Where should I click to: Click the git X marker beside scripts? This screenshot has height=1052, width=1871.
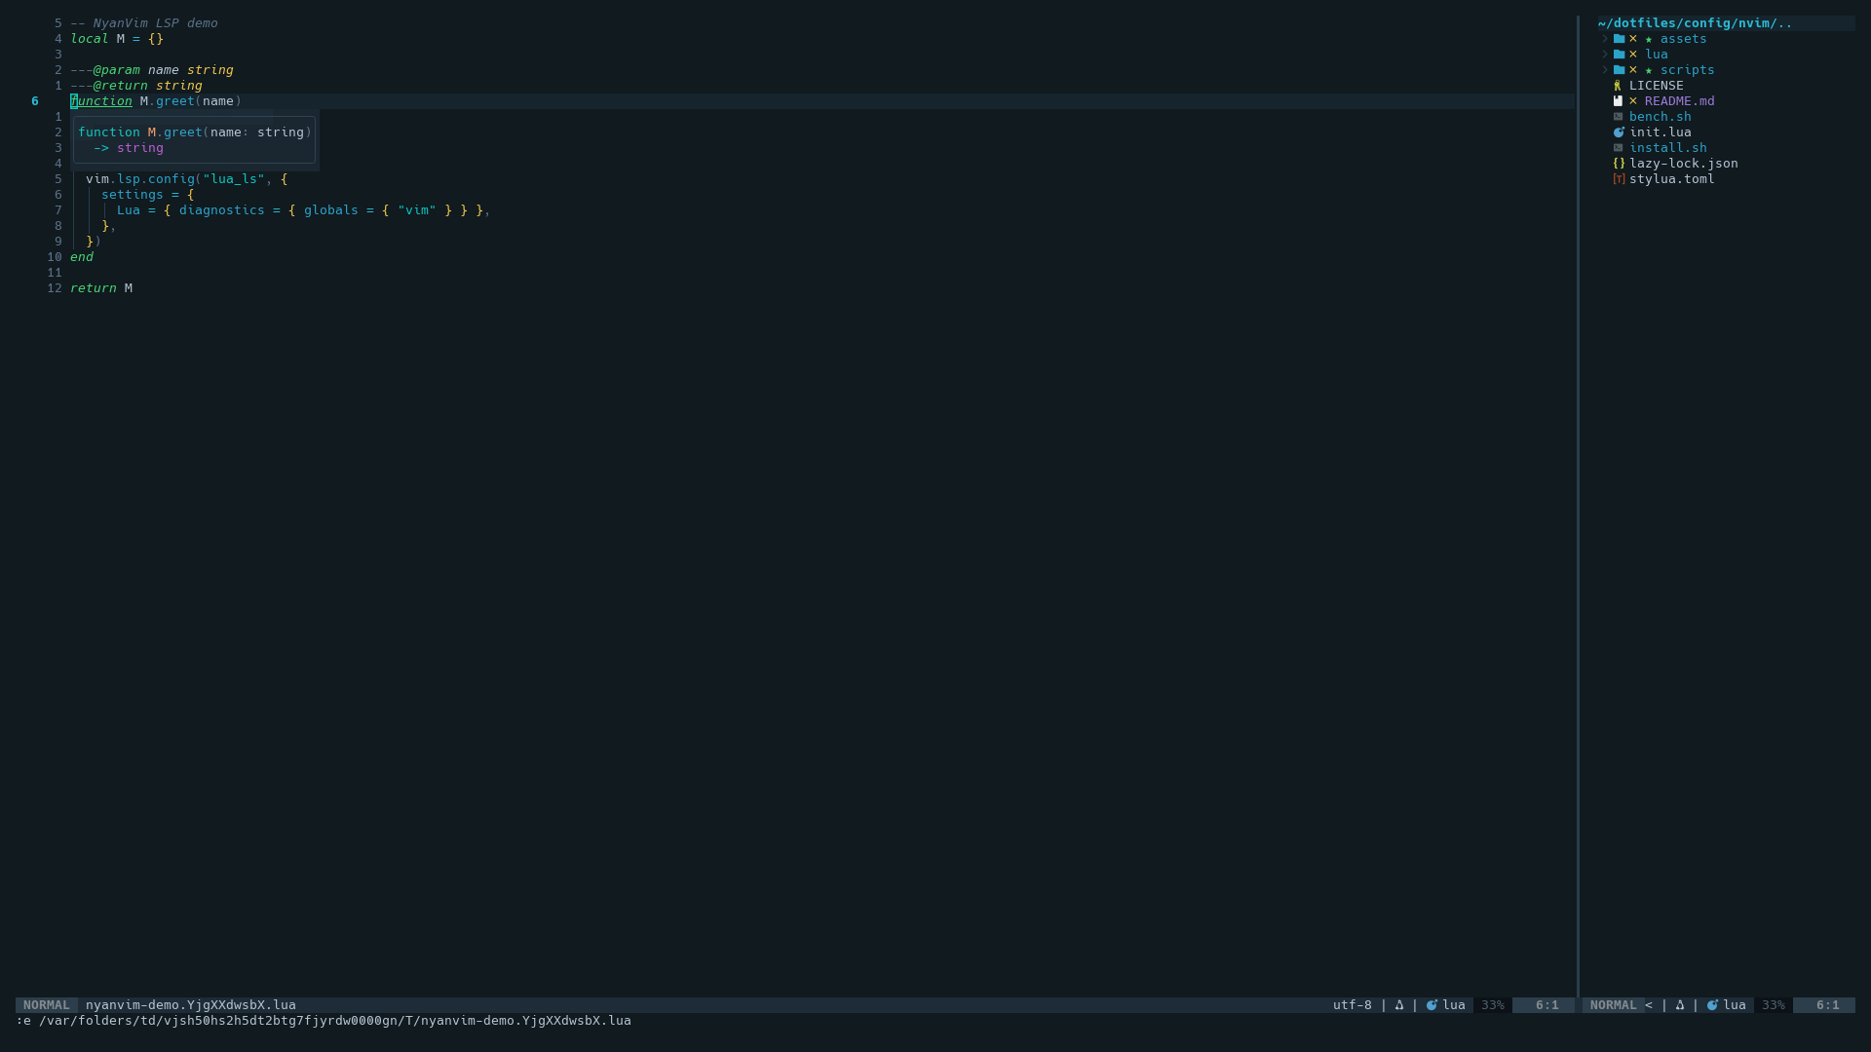(x=1633, y=70)
